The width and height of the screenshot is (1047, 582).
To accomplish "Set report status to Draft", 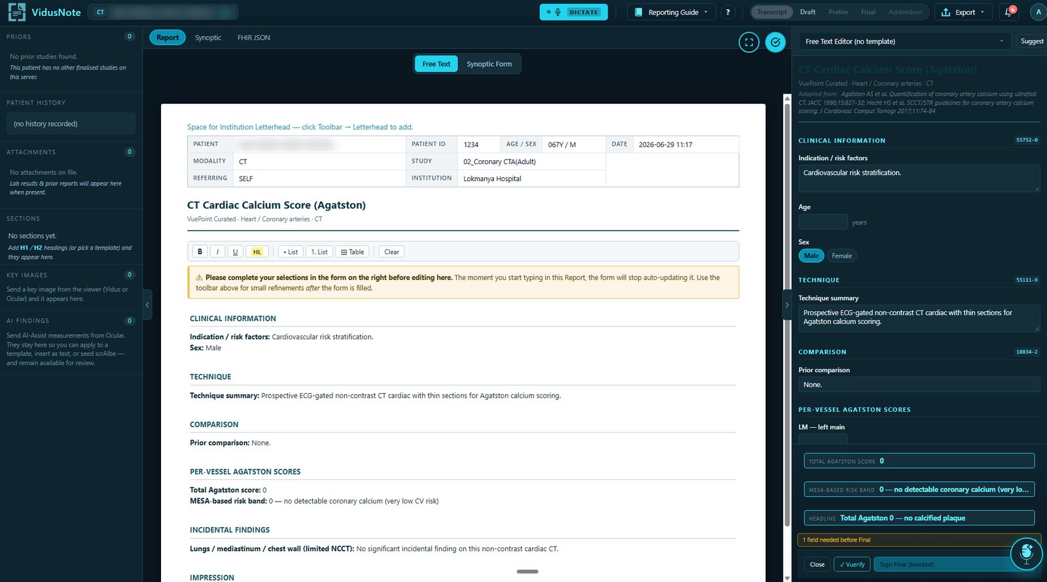I will (807, 12).
